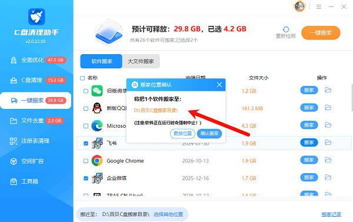This screenshot has height=222, width=353.
Task: Click 更换位置 in dialog
Action: (182, 134)
